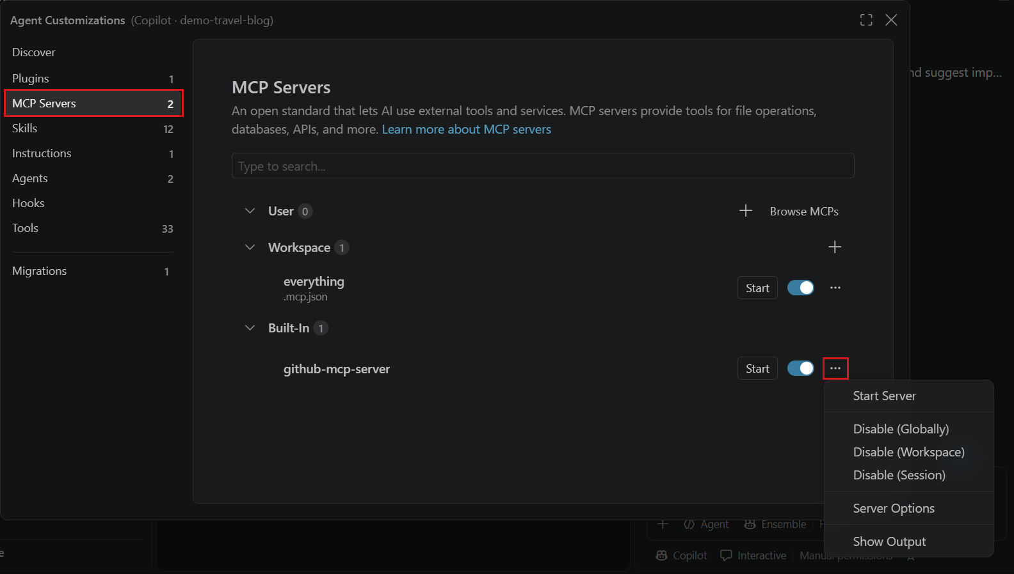This screenshot has width=1014, height=574.
Task: Open more actions for the everything server
Action: pos(835,288)
